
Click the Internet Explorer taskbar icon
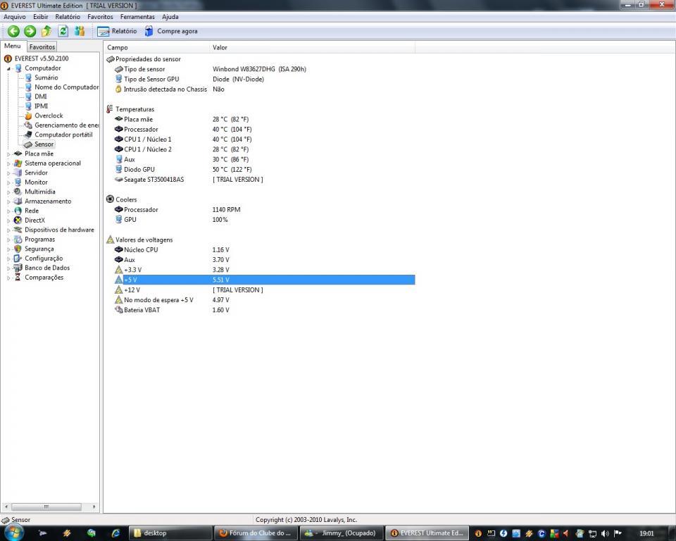[115, 533]
